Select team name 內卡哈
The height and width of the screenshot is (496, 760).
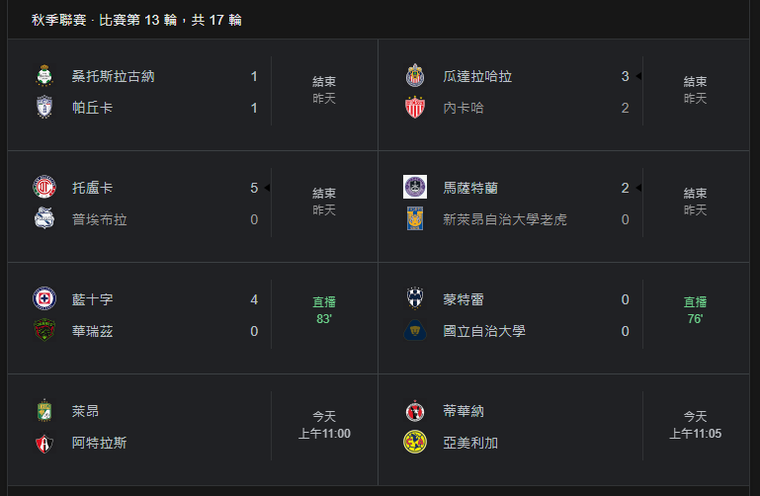464,108
